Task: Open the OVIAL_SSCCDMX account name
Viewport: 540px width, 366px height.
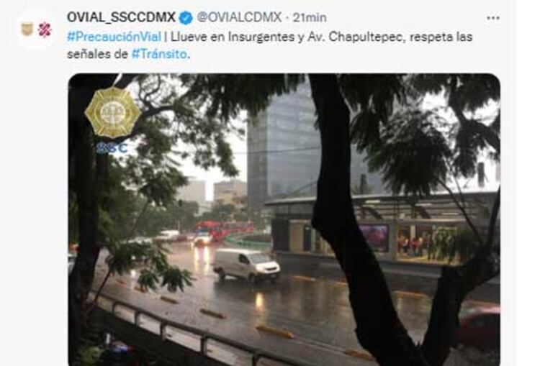Action: (x=121, y=17)
